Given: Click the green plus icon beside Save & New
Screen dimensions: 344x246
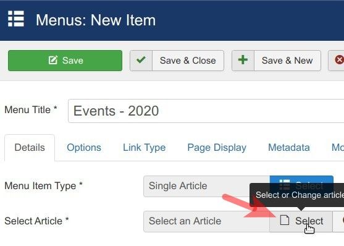Looking at the screenshot, I should coord(243,60).
